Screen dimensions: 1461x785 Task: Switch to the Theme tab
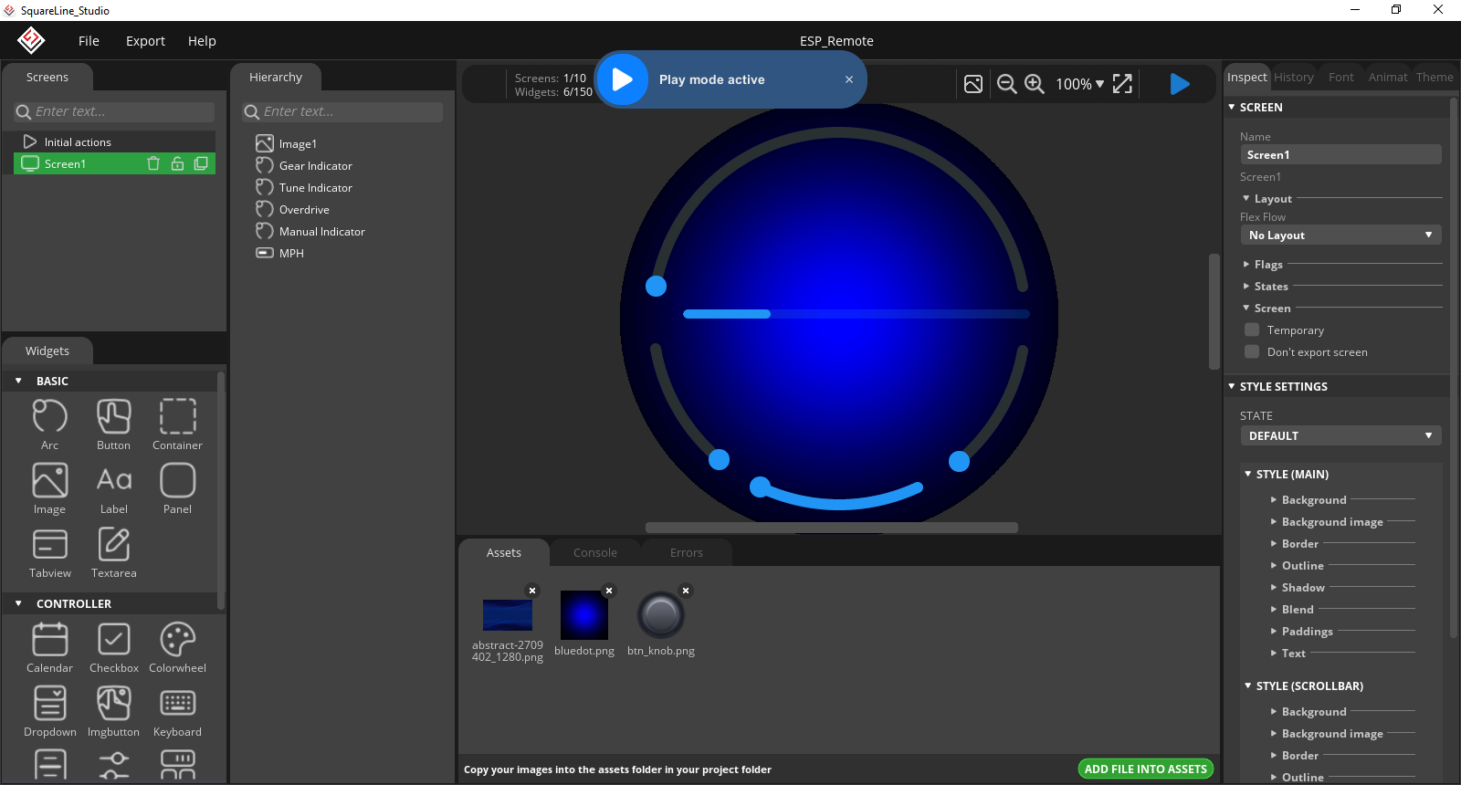pyautogui.click(x=1435, y=78)
